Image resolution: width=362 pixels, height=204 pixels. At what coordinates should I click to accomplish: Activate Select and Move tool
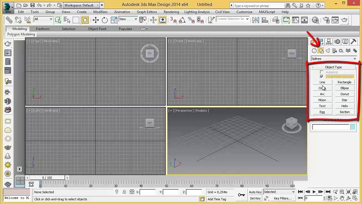pyautogui.click(x=96, y=20)
